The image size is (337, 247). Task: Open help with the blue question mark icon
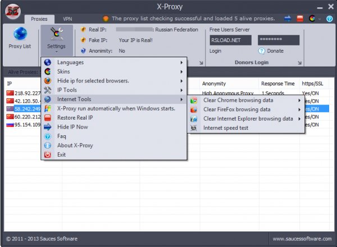point(329,19)
